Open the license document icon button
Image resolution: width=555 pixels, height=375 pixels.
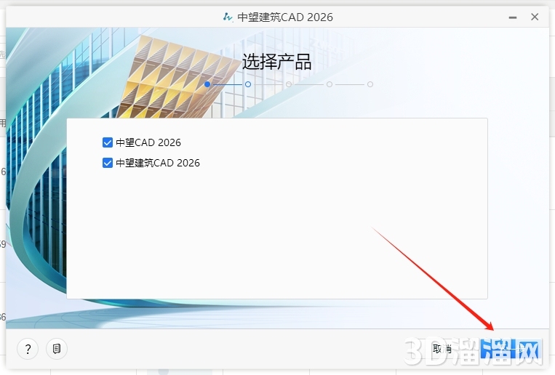(x=57, y=349)
